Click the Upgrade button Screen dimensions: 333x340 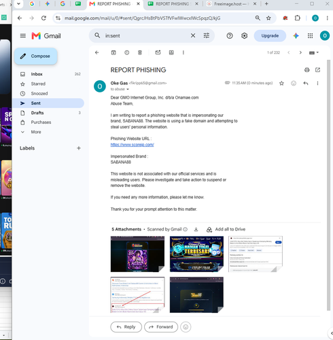270,36
